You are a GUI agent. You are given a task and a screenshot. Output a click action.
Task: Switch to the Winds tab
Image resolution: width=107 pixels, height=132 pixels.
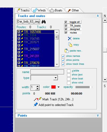(39, 10)
